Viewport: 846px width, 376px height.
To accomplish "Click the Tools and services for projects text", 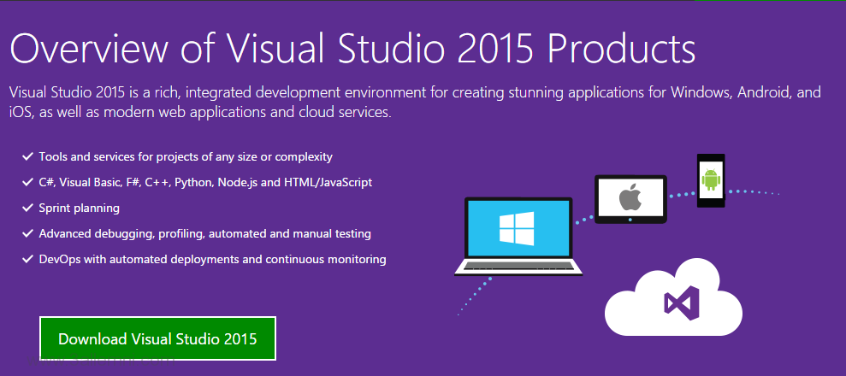I will click(x=186, y=157).
